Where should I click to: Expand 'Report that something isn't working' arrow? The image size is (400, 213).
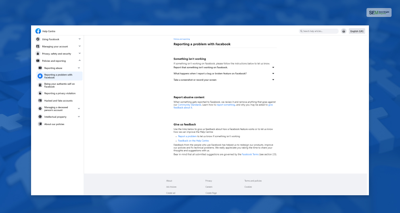(273, 68)
